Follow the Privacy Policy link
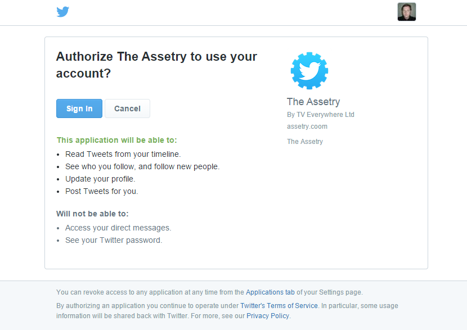The image size is (467, 330). pyautogui.click(x=267, y=316)
